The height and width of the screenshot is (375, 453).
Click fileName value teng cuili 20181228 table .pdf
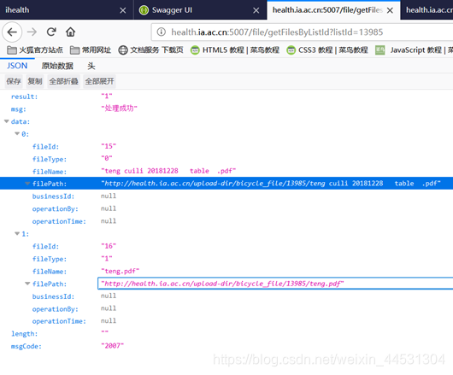pyautogui.click(x=168, y=171)
